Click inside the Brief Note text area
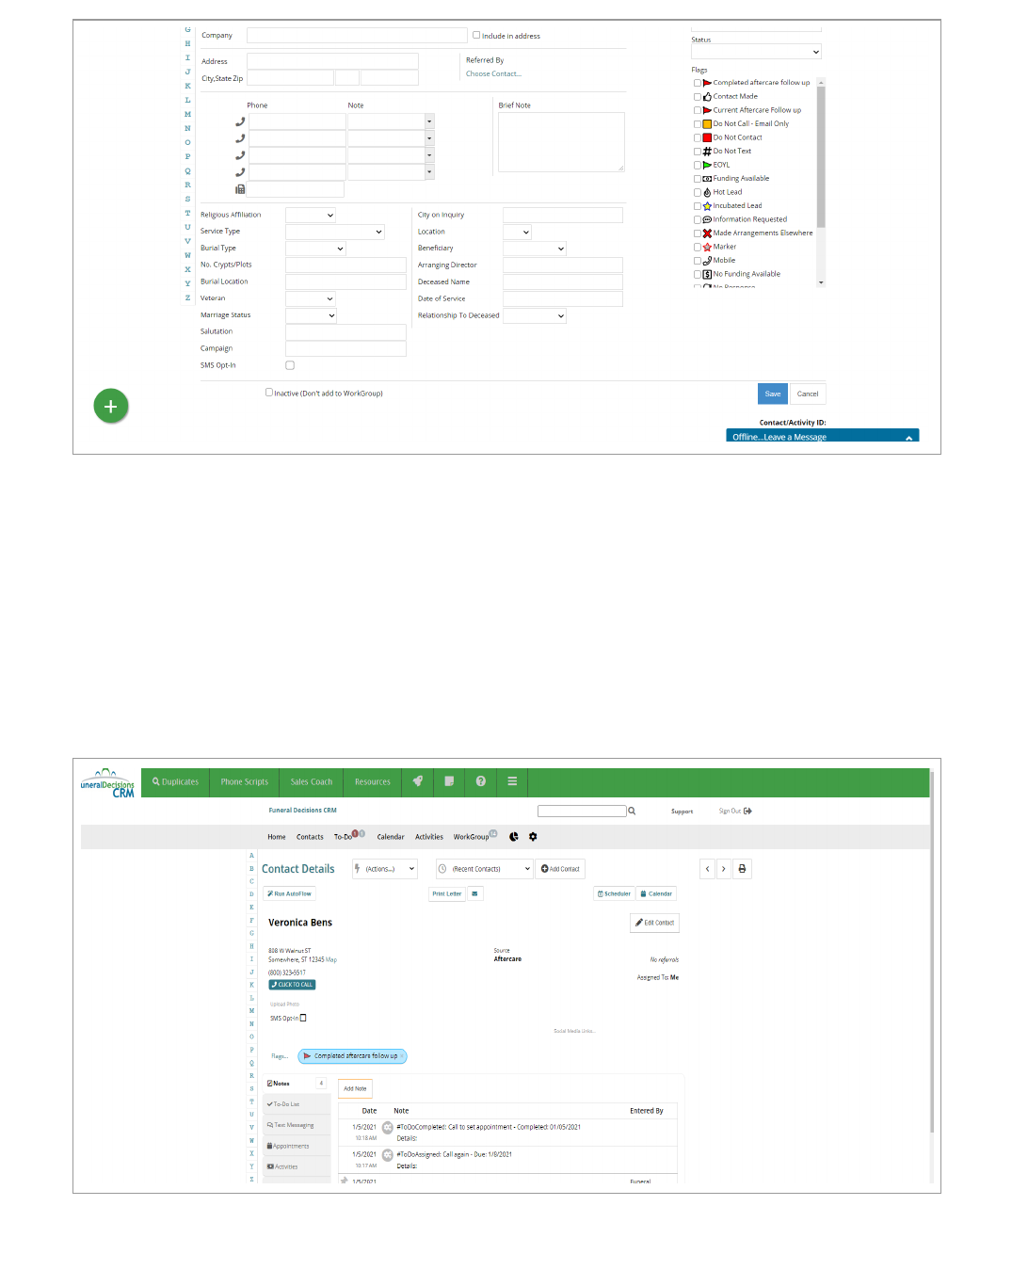This screenshot has height=1270, width=1012. coord(561,142)
